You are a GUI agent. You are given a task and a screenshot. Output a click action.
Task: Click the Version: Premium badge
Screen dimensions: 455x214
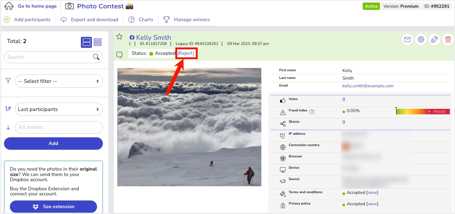[x=400, y=6]
